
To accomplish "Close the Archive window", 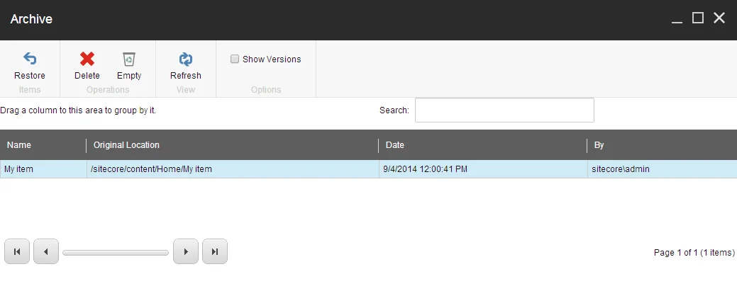I will pos(719,18).
